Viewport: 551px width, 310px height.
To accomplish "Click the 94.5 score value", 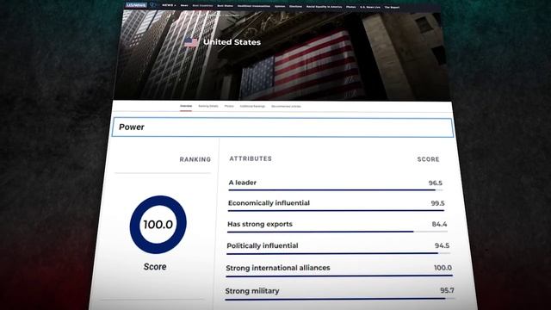I will 442,245.
